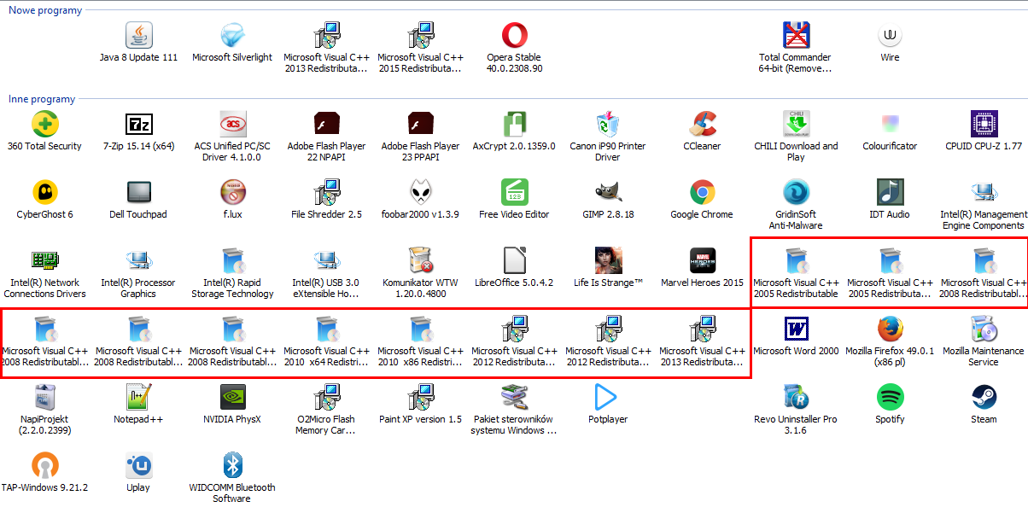
Task: Select the Spotify icon
Action: pos(890,397)
